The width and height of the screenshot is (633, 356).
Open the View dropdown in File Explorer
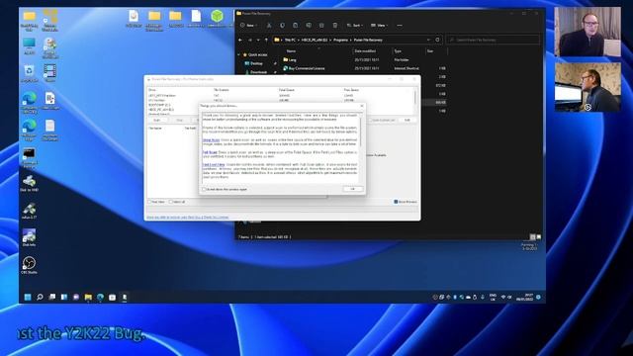380,25
